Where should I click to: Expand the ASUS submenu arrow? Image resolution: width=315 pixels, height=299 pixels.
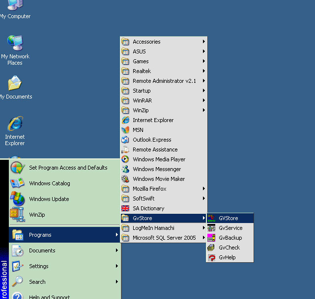(204, 51)
